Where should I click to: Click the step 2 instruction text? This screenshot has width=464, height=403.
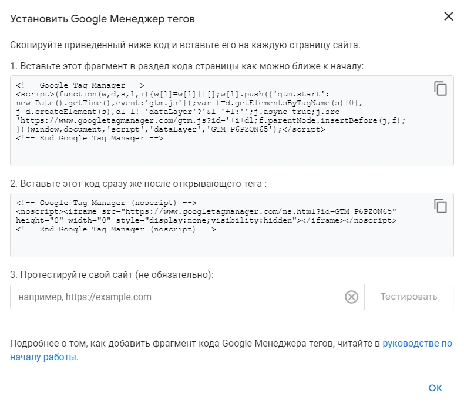[x=138, y=183]
